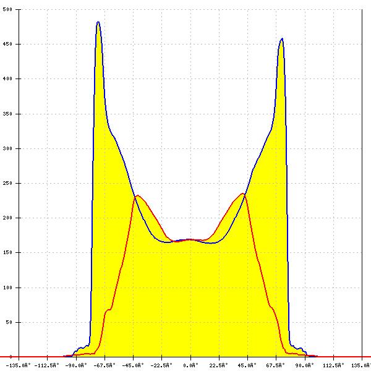The width and height of the screenshot is (371, 371).
Task: Click the -67.5Å x-axis label
Action: pyautogui.click(x=104, y=365)
